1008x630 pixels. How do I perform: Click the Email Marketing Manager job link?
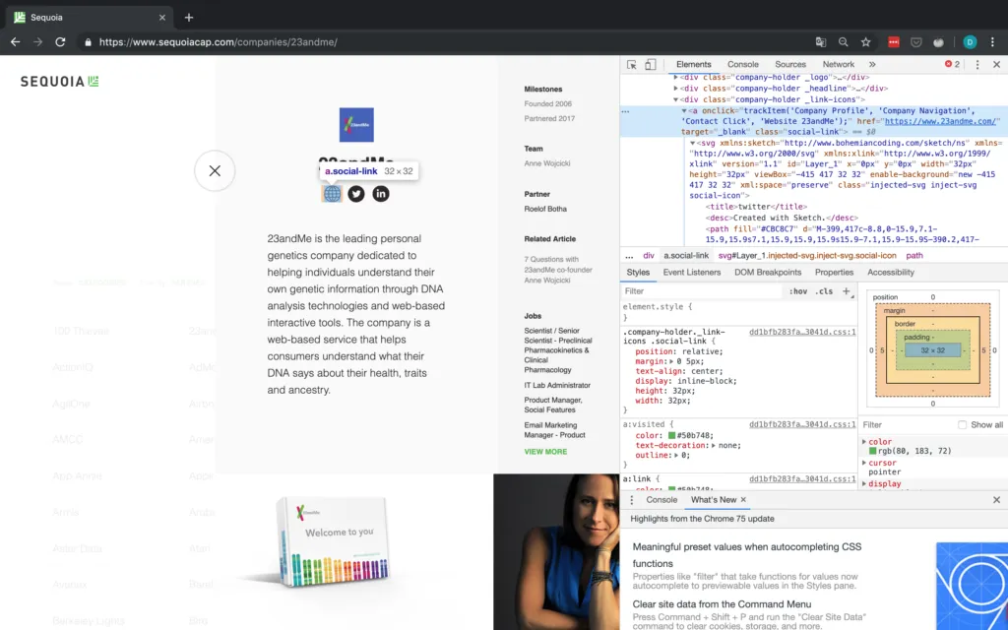(x=554, y=430)
